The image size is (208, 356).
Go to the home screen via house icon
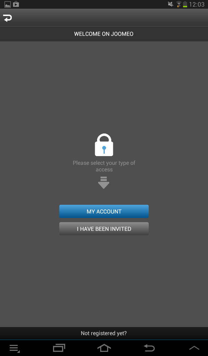(x=104, y=348)
